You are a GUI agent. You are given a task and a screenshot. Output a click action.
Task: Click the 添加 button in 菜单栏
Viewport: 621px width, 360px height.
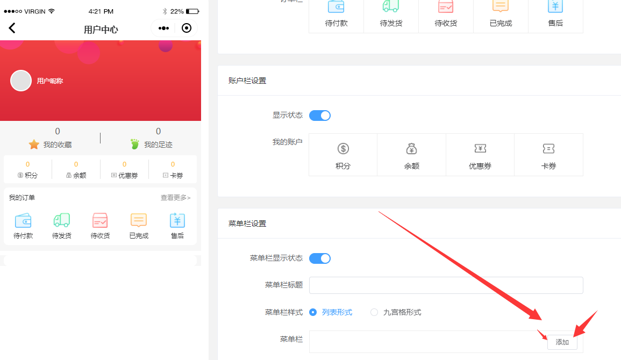(x=562, y=342)
